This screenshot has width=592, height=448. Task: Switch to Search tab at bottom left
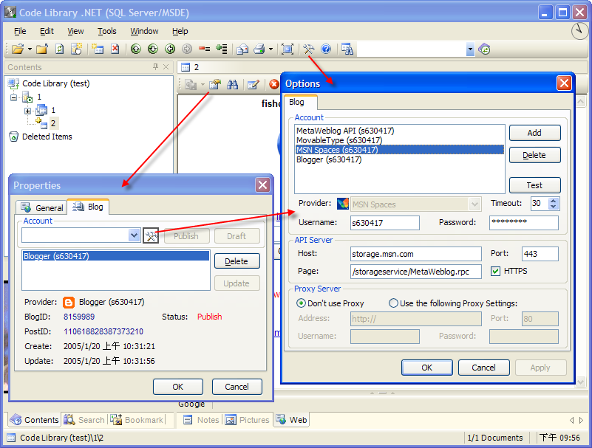pyautogui.click(x=84, y=420)
